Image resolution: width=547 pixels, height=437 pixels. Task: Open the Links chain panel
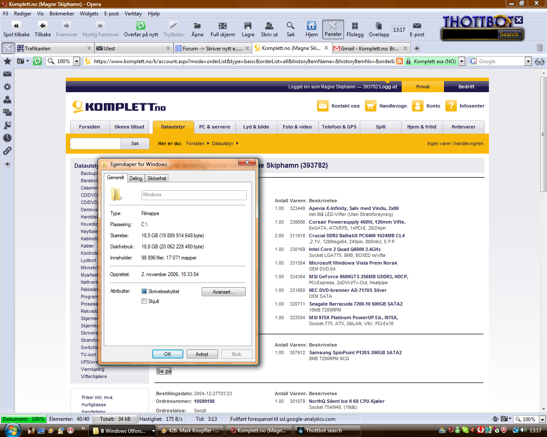7,151
